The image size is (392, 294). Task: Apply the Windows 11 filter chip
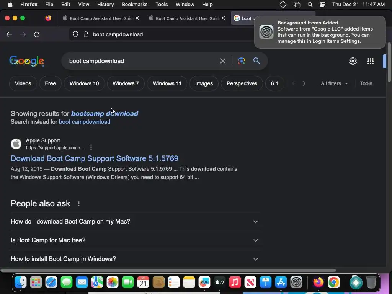(x=167, y=83)
